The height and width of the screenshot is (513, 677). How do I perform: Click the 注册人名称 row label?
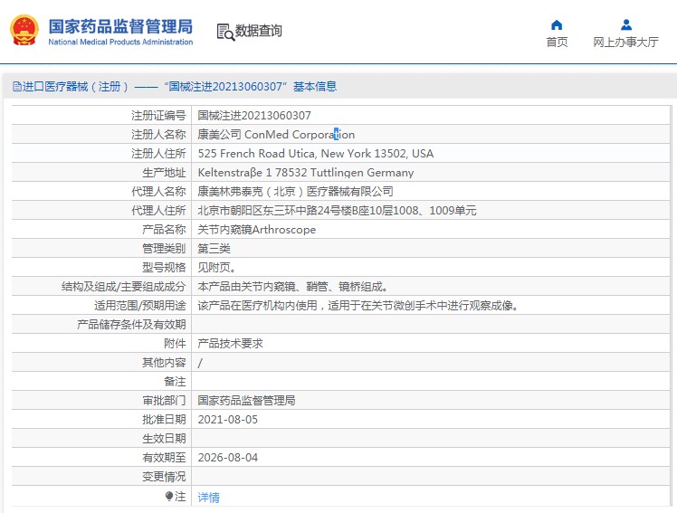158,135
